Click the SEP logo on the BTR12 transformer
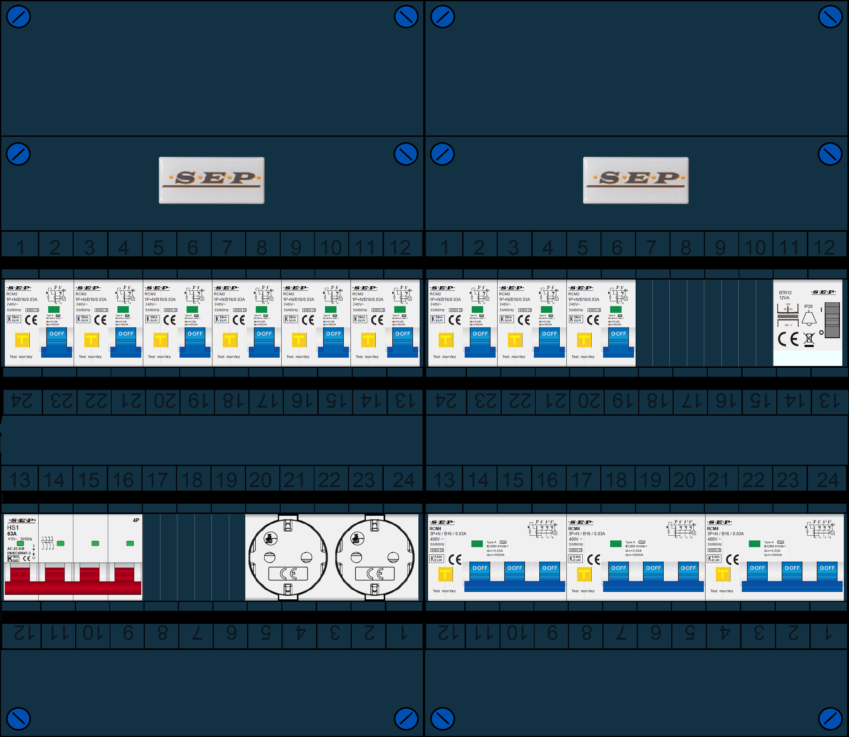 pos(823,292)
